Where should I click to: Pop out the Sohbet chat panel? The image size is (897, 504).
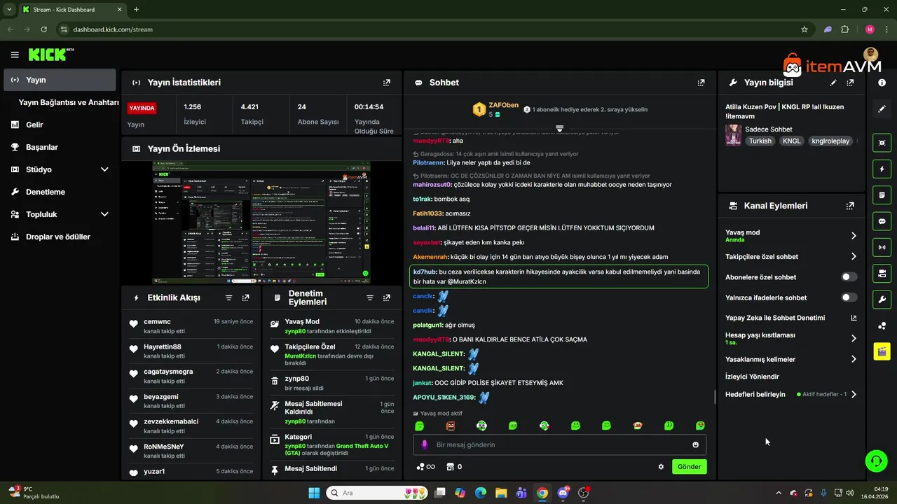[x=701, y=83]
